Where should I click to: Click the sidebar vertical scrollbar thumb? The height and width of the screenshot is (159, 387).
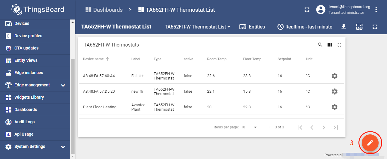72,106
